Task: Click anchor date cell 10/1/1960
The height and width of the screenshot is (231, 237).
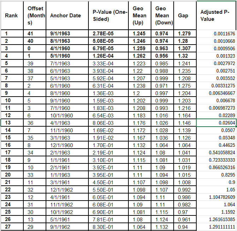Action: coord(67,115)
